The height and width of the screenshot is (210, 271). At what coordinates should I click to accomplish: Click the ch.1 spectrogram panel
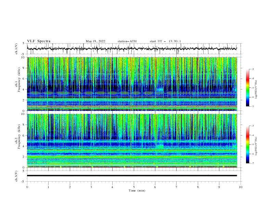[132, 84]
